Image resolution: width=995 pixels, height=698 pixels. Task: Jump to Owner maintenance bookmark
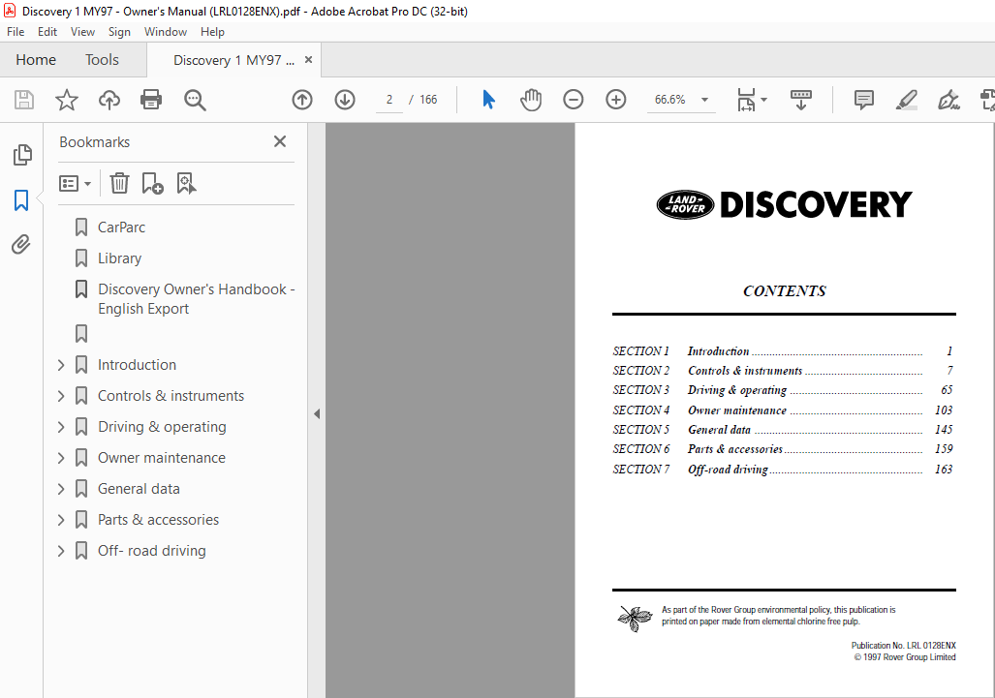click(x=161, y=458)
